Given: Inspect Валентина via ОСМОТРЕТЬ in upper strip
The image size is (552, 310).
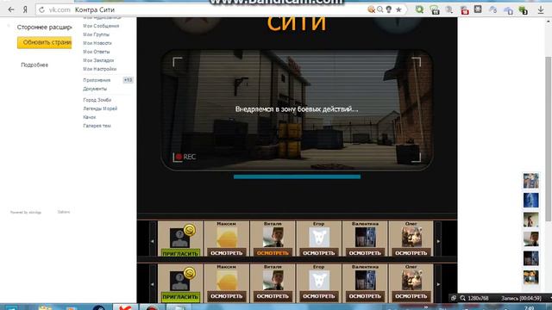Looking at the screenshot, I should 365,253.
